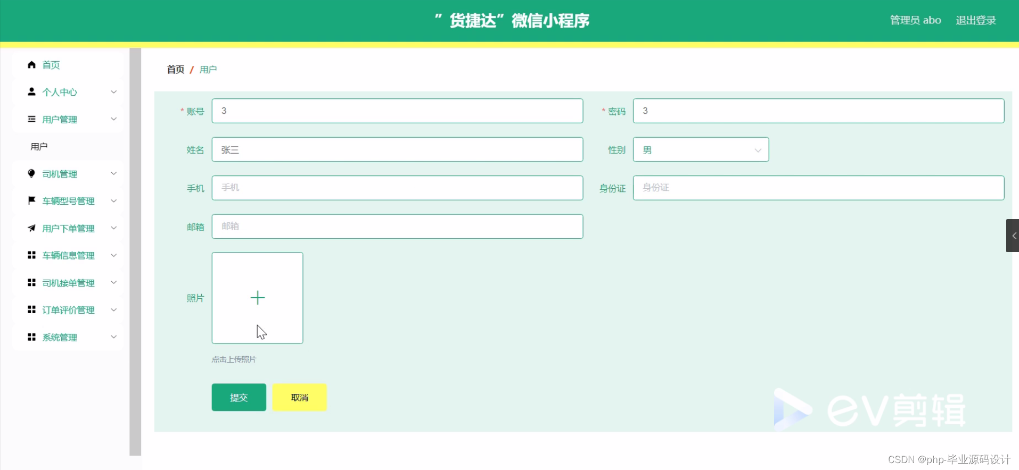Viewport: 1019px width, 470px height.
Task: Expand the 个人中心 chevron
Action: pos(113,91)
